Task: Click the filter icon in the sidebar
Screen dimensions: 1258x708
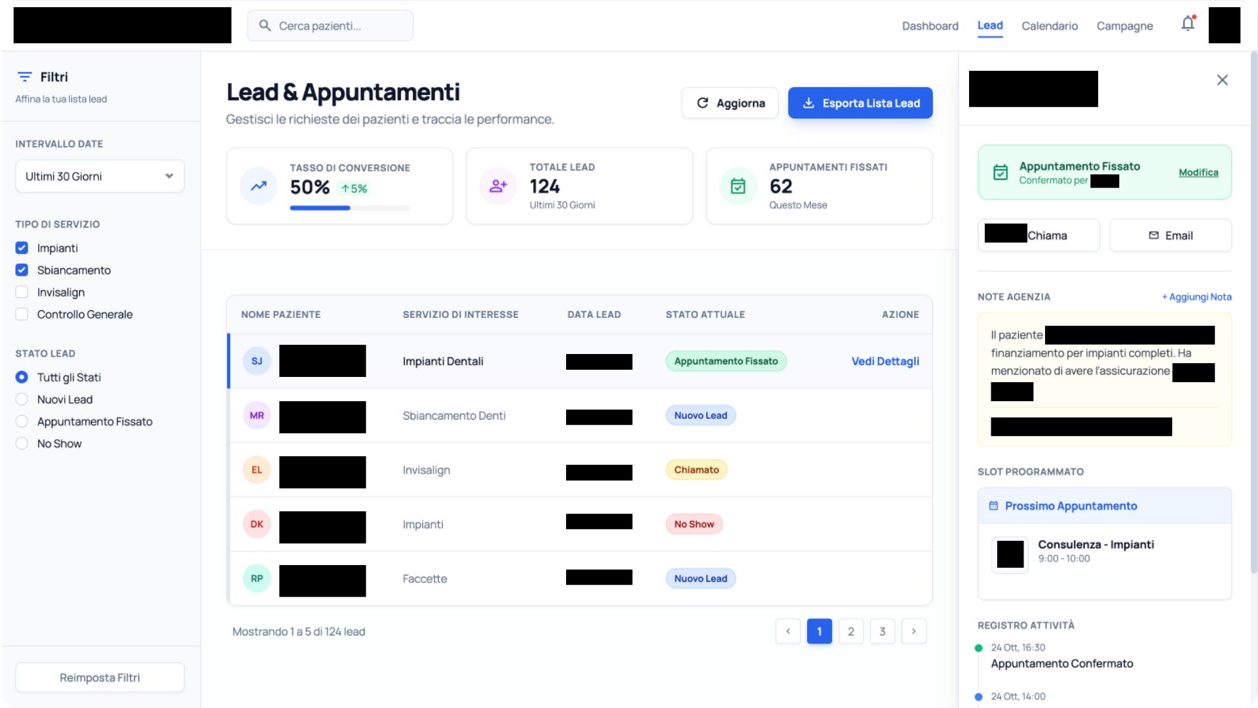Action: 24,77
